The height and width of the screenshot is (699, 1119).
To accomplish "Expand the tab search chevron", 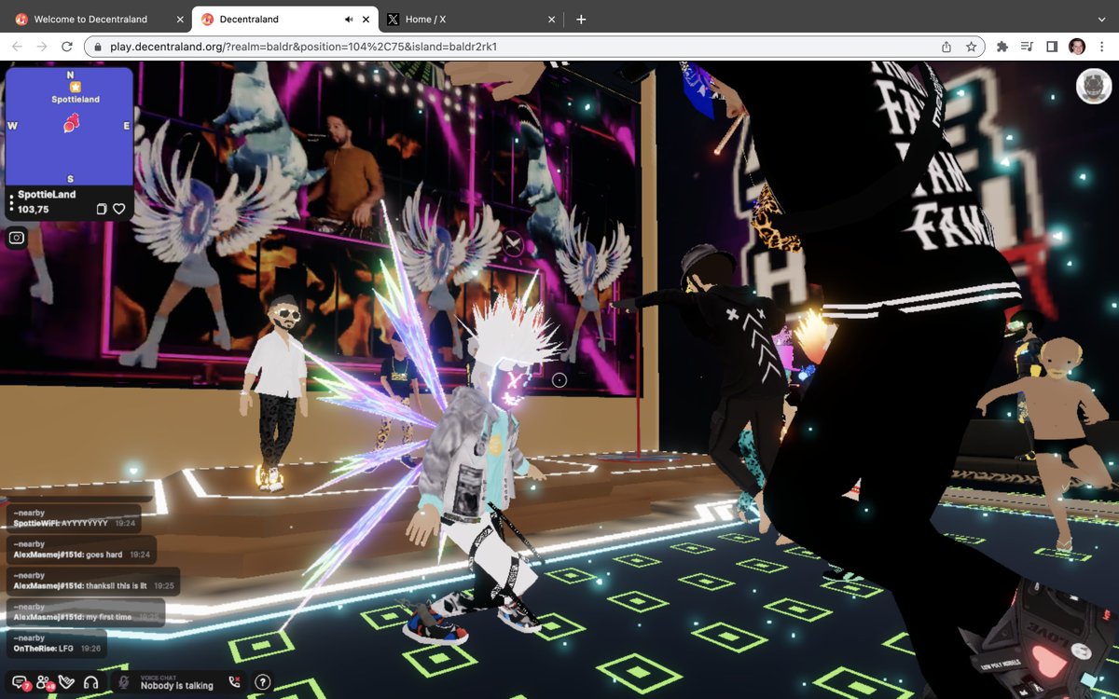I will [x=1101, y=19].
